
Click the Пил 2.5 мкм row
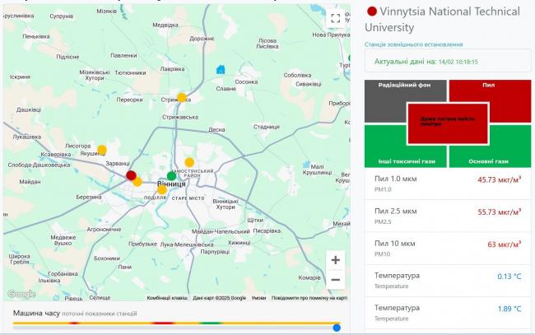click(x=448, y=216)
